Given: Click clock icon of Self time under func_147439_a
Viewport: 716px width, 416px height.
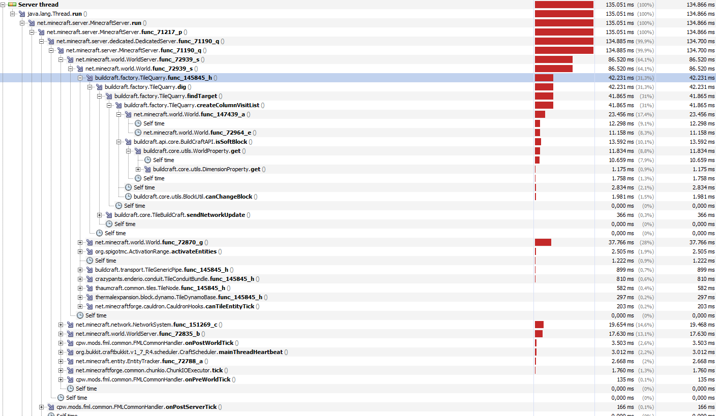Looking at the screenshot, I should click(138, 123).
